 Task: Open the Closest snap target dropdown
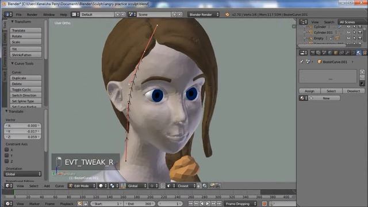[x=186, y=186]
